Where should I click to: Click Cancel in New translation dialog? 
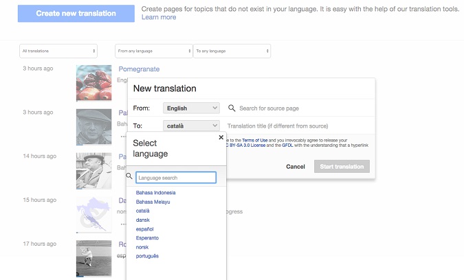click(x=296, y=167)
